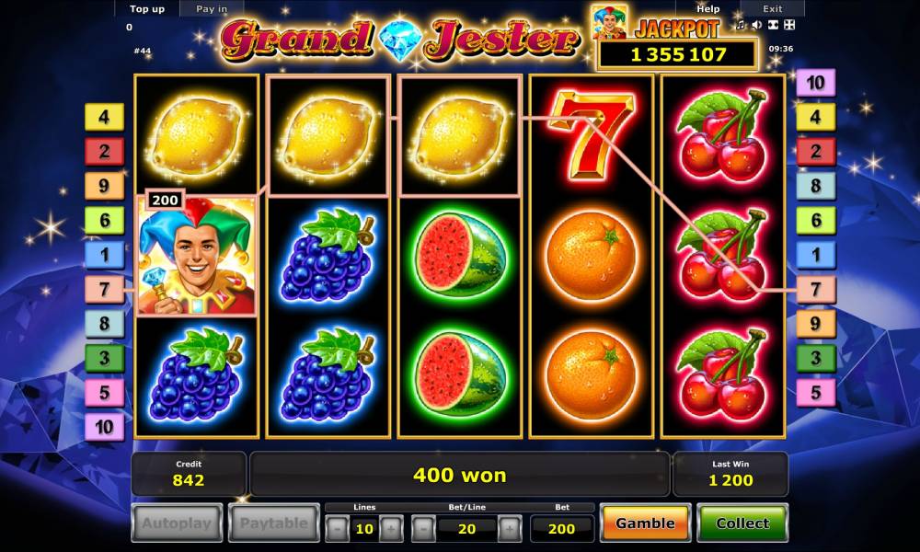Click the jester icon beside JACKPOT
Screen dimensions: 920x552
[x=609, y=22]
